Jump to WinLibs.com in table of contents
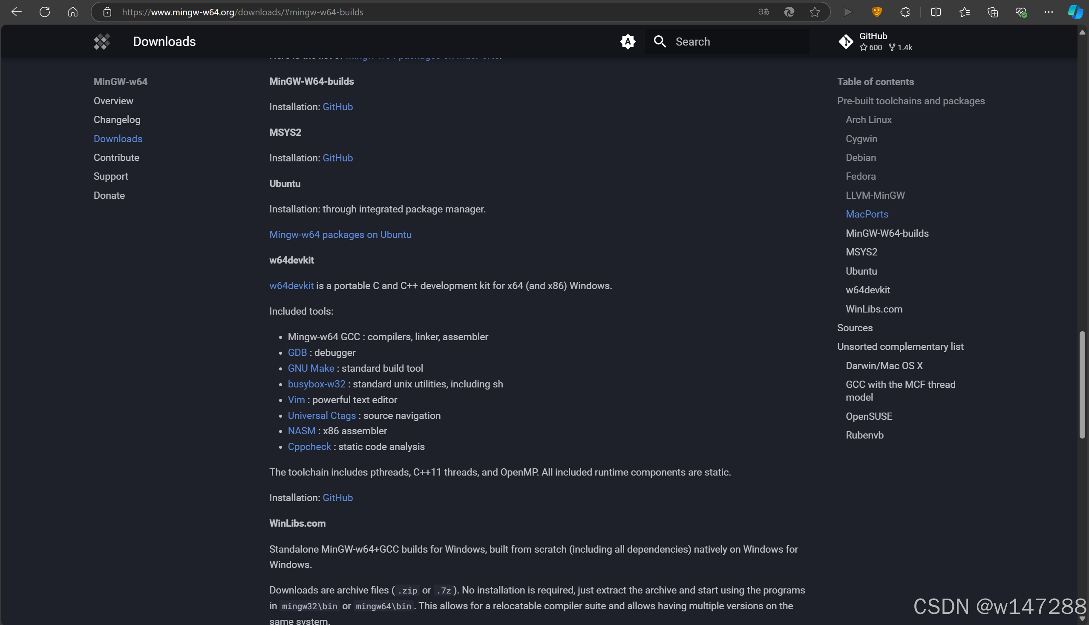This screenshot has width=1089, height=625. [874, 309]
